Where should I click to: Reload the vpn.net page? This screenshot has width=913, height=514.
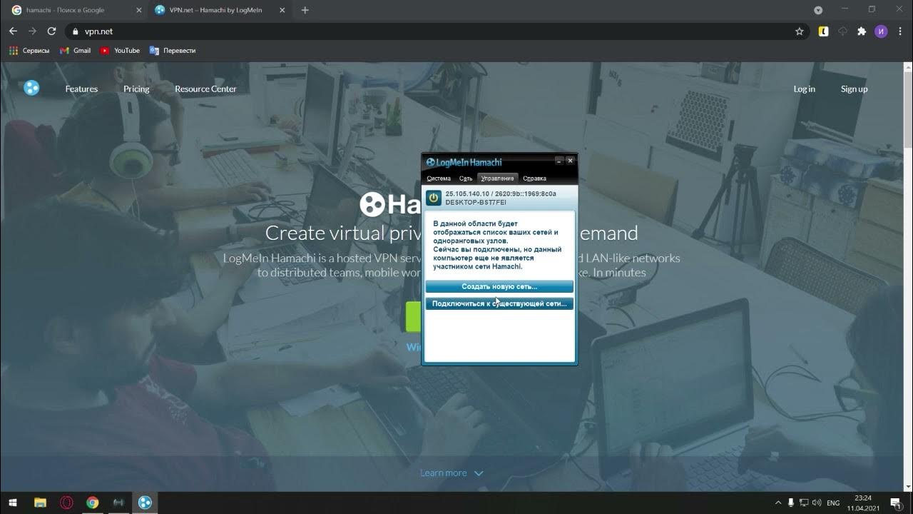51,31
